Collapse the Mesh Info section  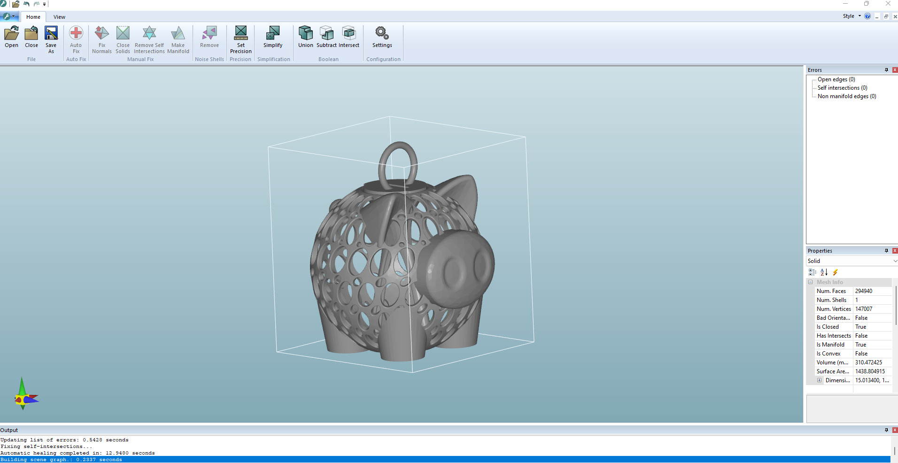(810, 282)
